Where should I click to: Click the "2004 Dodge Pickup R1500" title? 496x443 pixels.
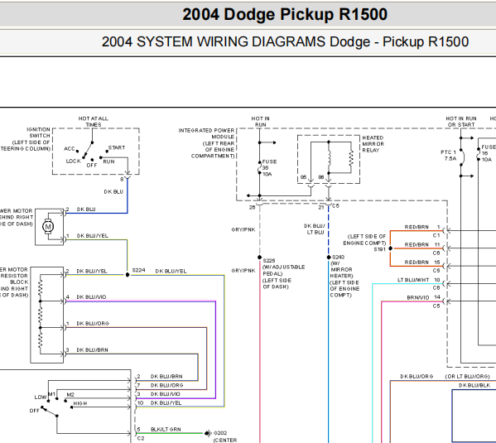pyautogui.click(x=285, y=15)
